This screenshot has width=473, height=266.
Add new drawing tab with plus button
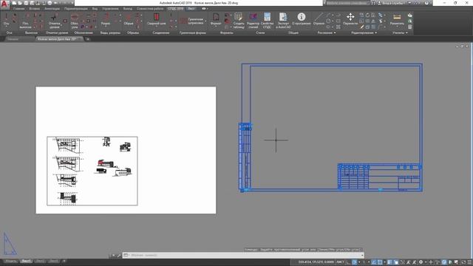(88, 39)
